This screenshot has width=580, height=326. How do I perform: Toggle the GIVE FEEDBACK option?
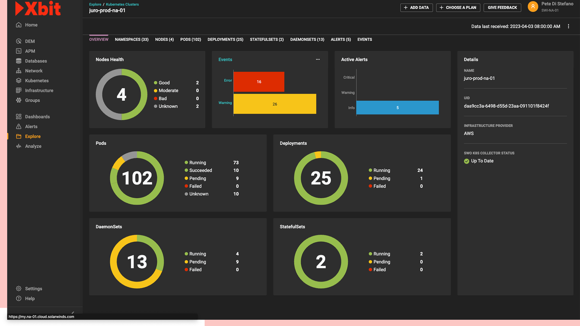point(502,7)
